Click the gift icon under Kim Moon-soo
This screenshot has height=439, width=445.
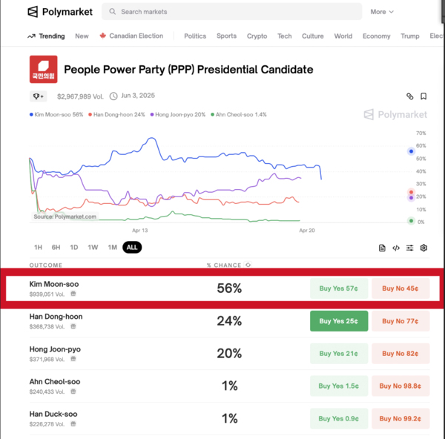[x=73, y=294]
